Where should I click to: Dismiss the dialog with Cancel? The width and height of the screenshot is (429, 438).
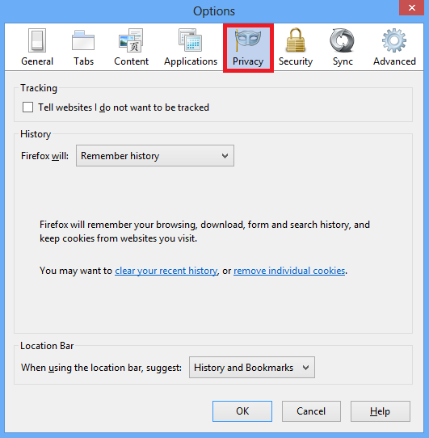311,411
